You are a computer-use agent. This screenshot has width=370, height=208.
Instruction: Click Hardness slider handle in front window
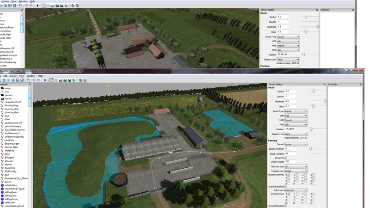click(x=325, y=101)
